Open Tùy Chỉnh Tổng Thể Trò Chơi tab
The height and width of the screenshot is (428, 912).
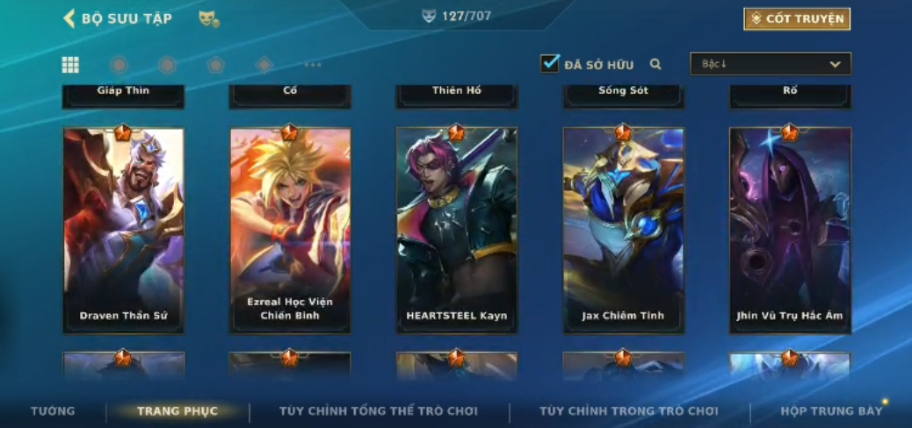tap(379, 411)
